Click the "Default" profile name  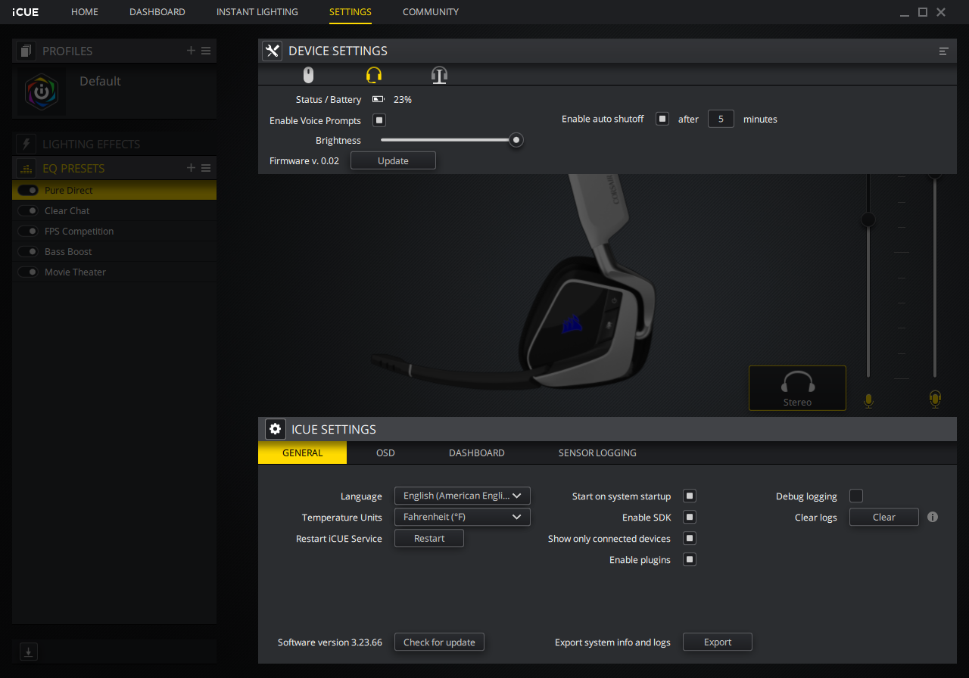(100, 81)
